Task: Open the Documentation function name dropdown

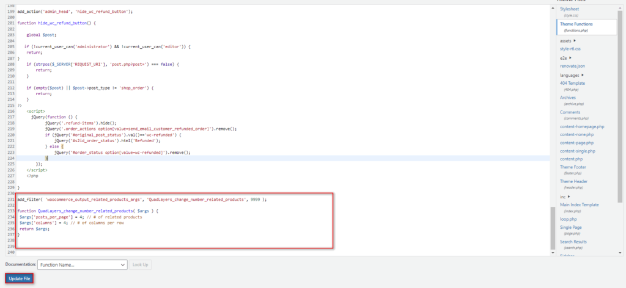Action: coord(83,264)
